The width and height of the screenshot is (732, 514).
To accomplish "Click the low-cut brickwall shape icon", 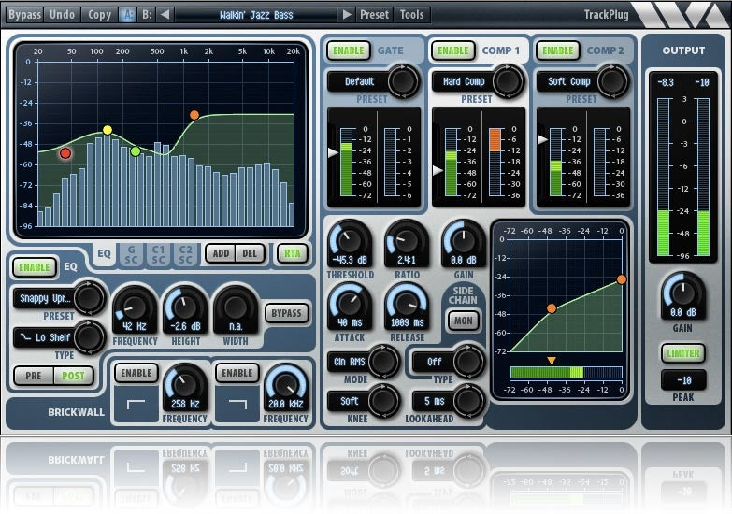I will tap(136, 405).
